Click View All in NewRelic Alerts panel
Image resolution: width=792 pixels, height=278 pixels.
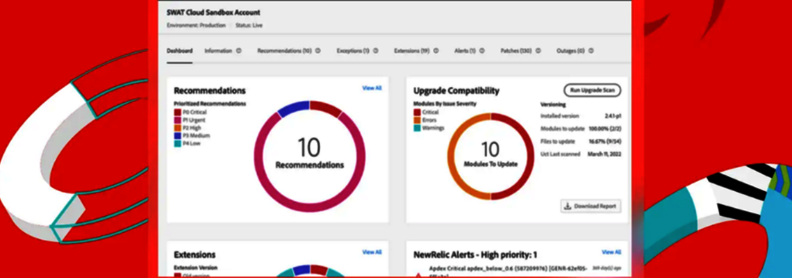(x=611, y=252)
